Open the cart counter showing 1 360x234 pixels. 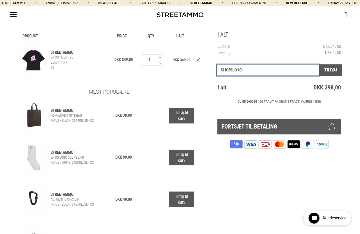(346, 15)
